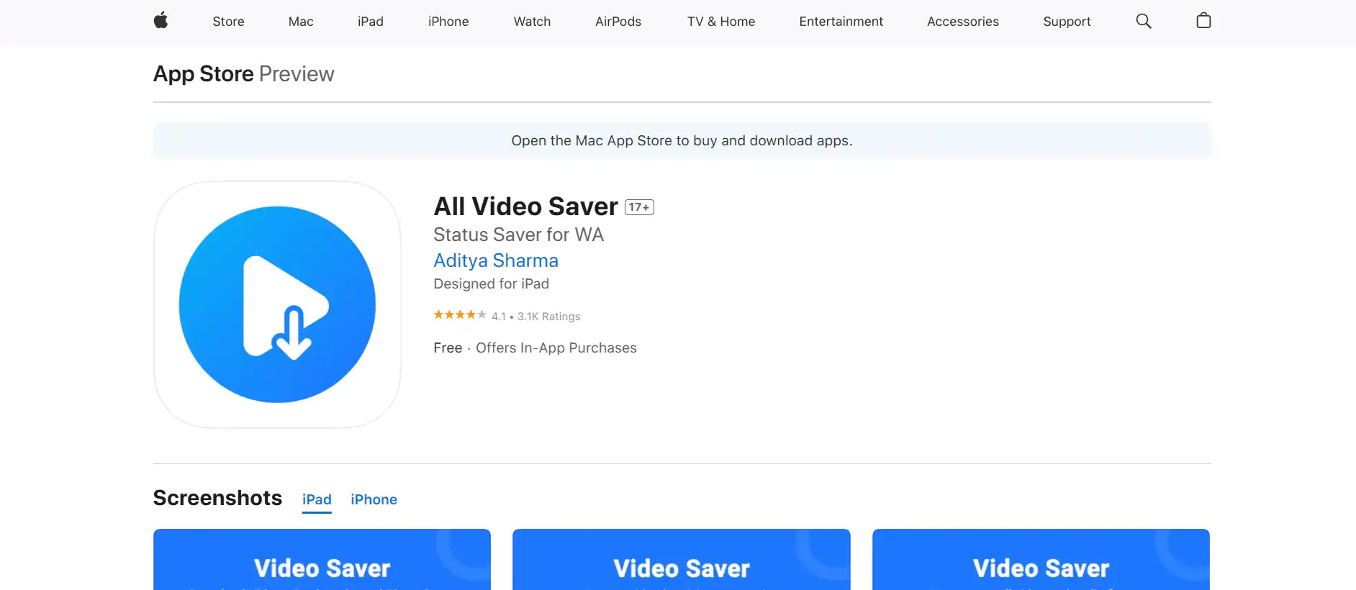The image size is (1356, 590).
Task: Click the star rating icons
Action: point(460,315)
